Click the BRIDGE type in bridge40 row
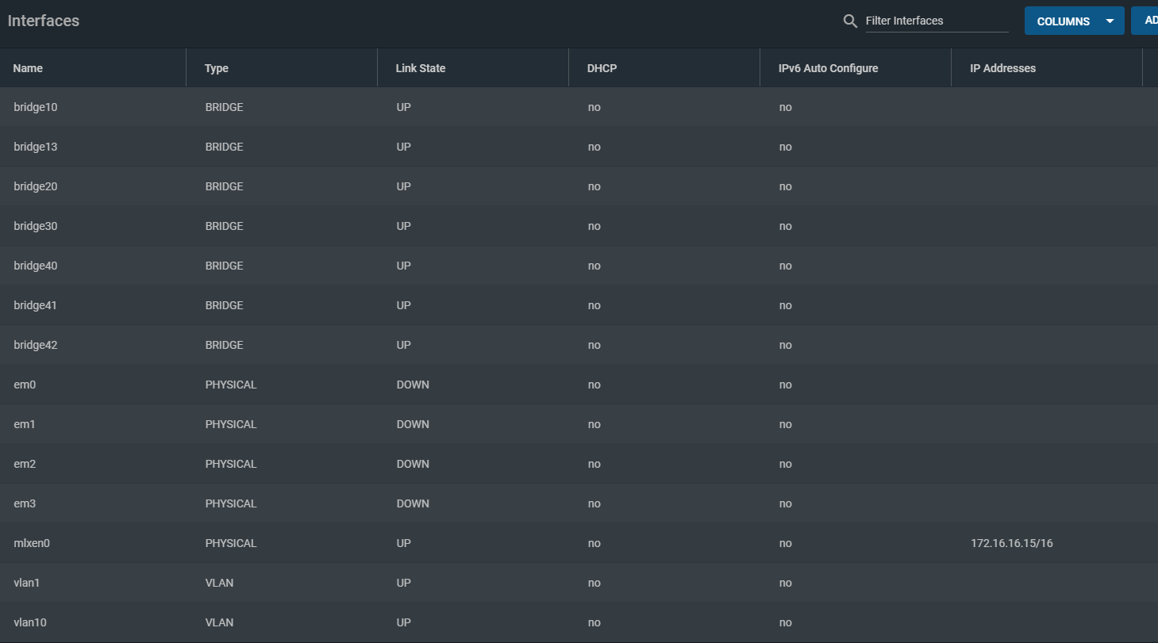 tap(225, 266)
